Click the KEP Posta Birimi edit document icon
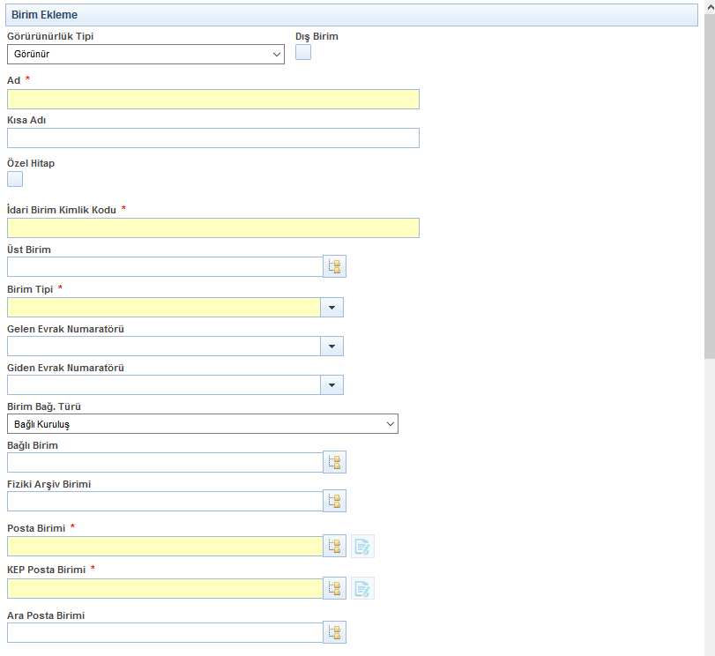 [x=362, y=589]
